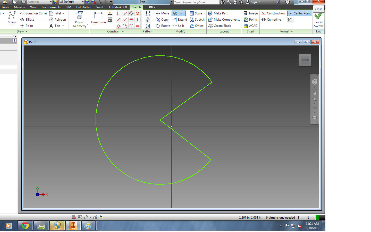The height and width of the screenshot is (232, 371).
Task: Toggle the active Trim tool
Action: 179,13
